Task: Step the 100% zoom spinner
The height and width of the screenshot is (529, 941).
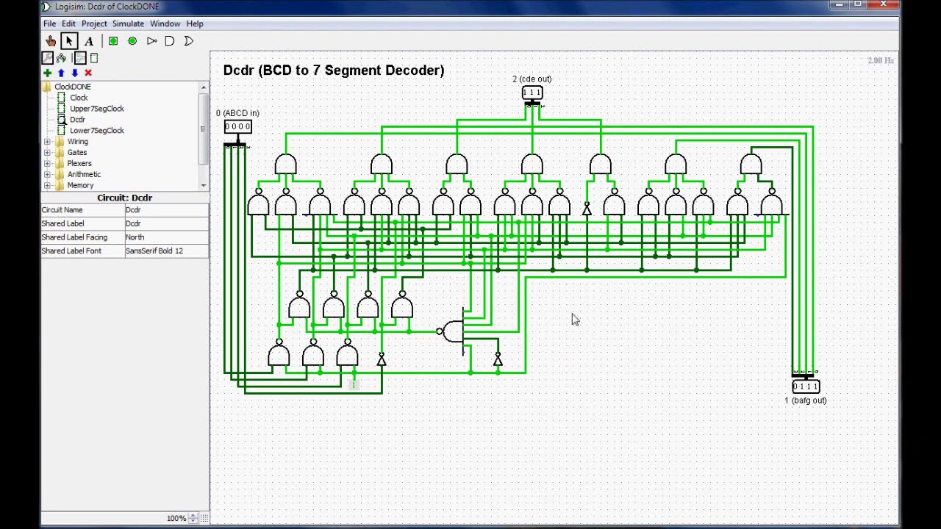Action: [193, 518]
